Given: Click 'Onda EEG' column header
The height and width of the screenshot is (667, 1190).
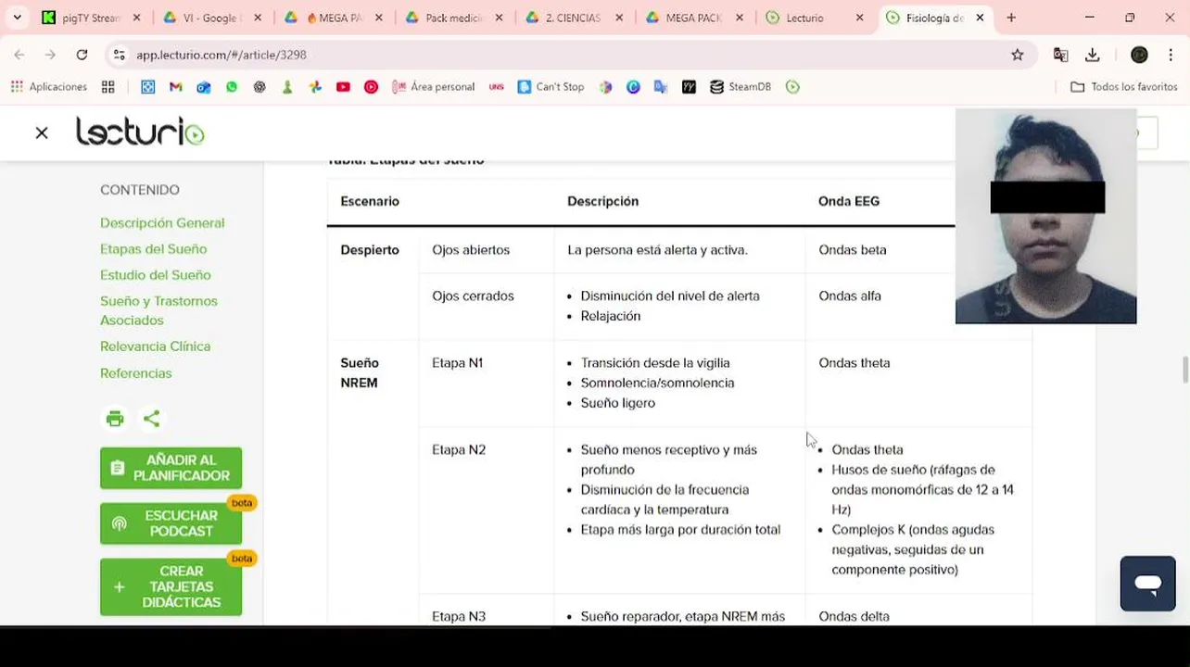Looking at the screenshot, I should click(x=849, y=201).
